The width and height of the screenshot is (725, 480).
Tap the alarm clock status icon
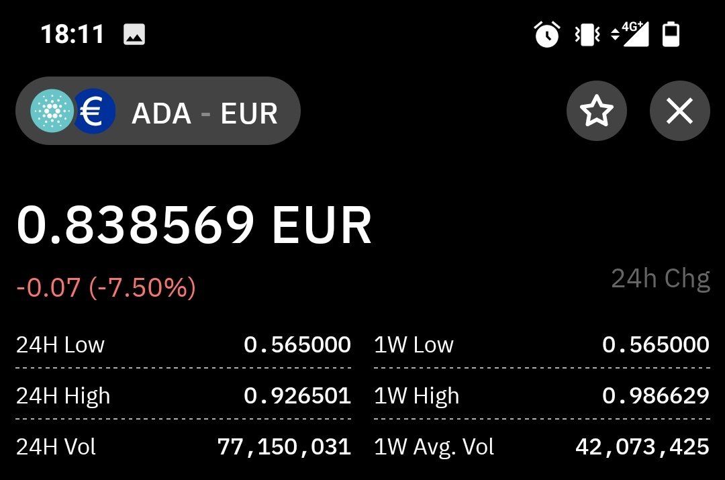click(547, 34)
